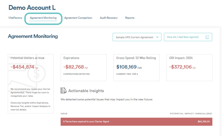This screenshot has width=222, height=136.
Task: Click the Current Tier: Tier 4 label
Action: 127,74
